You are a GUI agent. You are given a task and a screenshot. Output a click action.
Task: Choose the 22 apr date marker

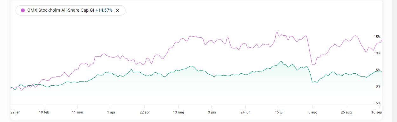(145, 112)
